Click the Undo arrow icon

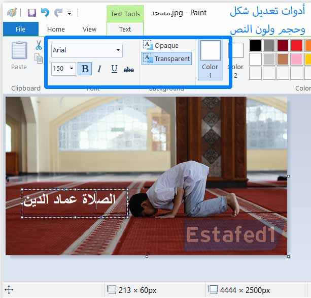[45, 13]
